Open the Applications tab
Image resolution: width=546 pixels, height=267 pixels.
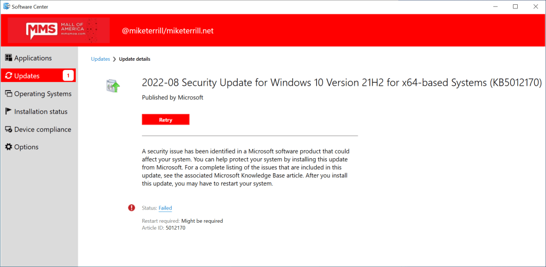coord(33,58)
